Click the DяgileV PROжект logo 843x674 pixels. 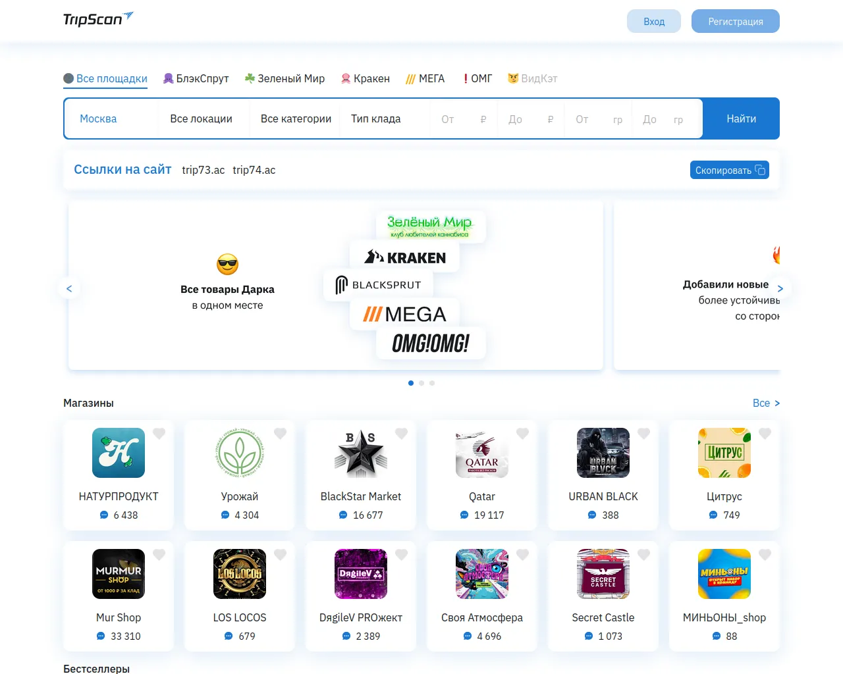coord(361,574)
